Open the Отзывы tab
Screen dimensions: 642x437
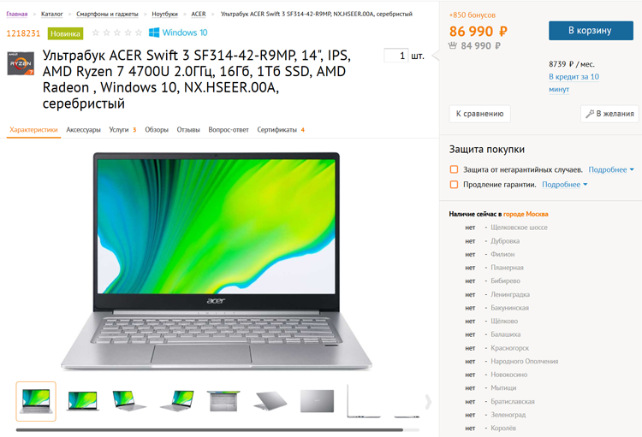[188, 130]
